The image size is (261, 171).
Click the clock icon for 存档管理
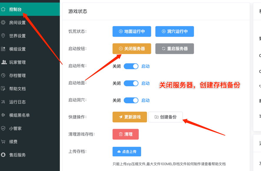click(x=3, y=75)
